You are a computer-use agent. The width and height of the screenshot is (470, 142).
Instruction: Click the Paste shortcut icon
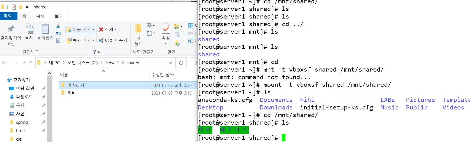58,41
